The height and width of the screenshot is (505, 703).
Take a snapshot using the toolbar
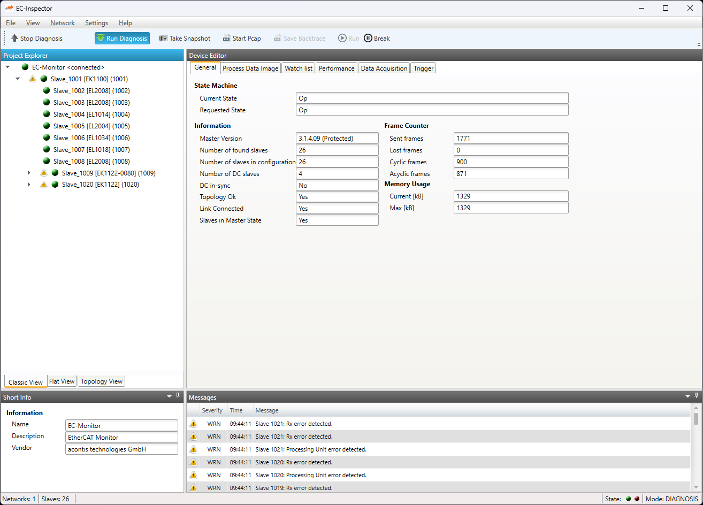pos(185,39)
